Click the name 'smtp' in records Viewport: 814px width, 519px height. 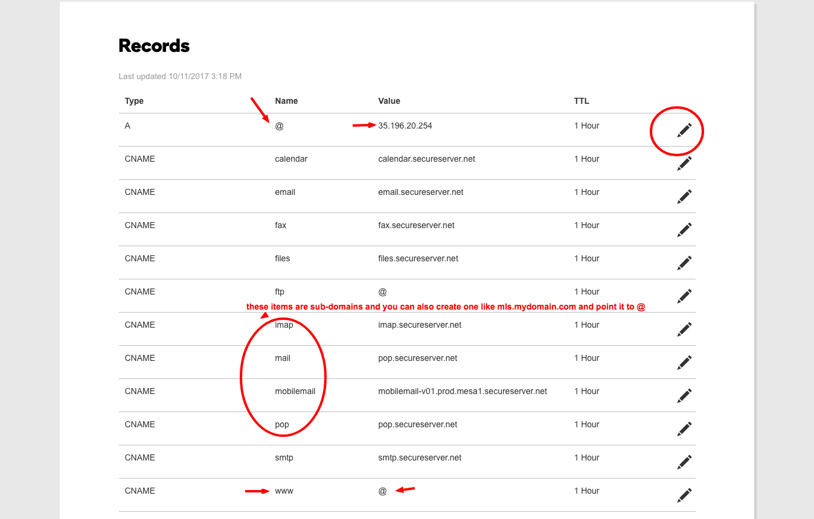284,458
